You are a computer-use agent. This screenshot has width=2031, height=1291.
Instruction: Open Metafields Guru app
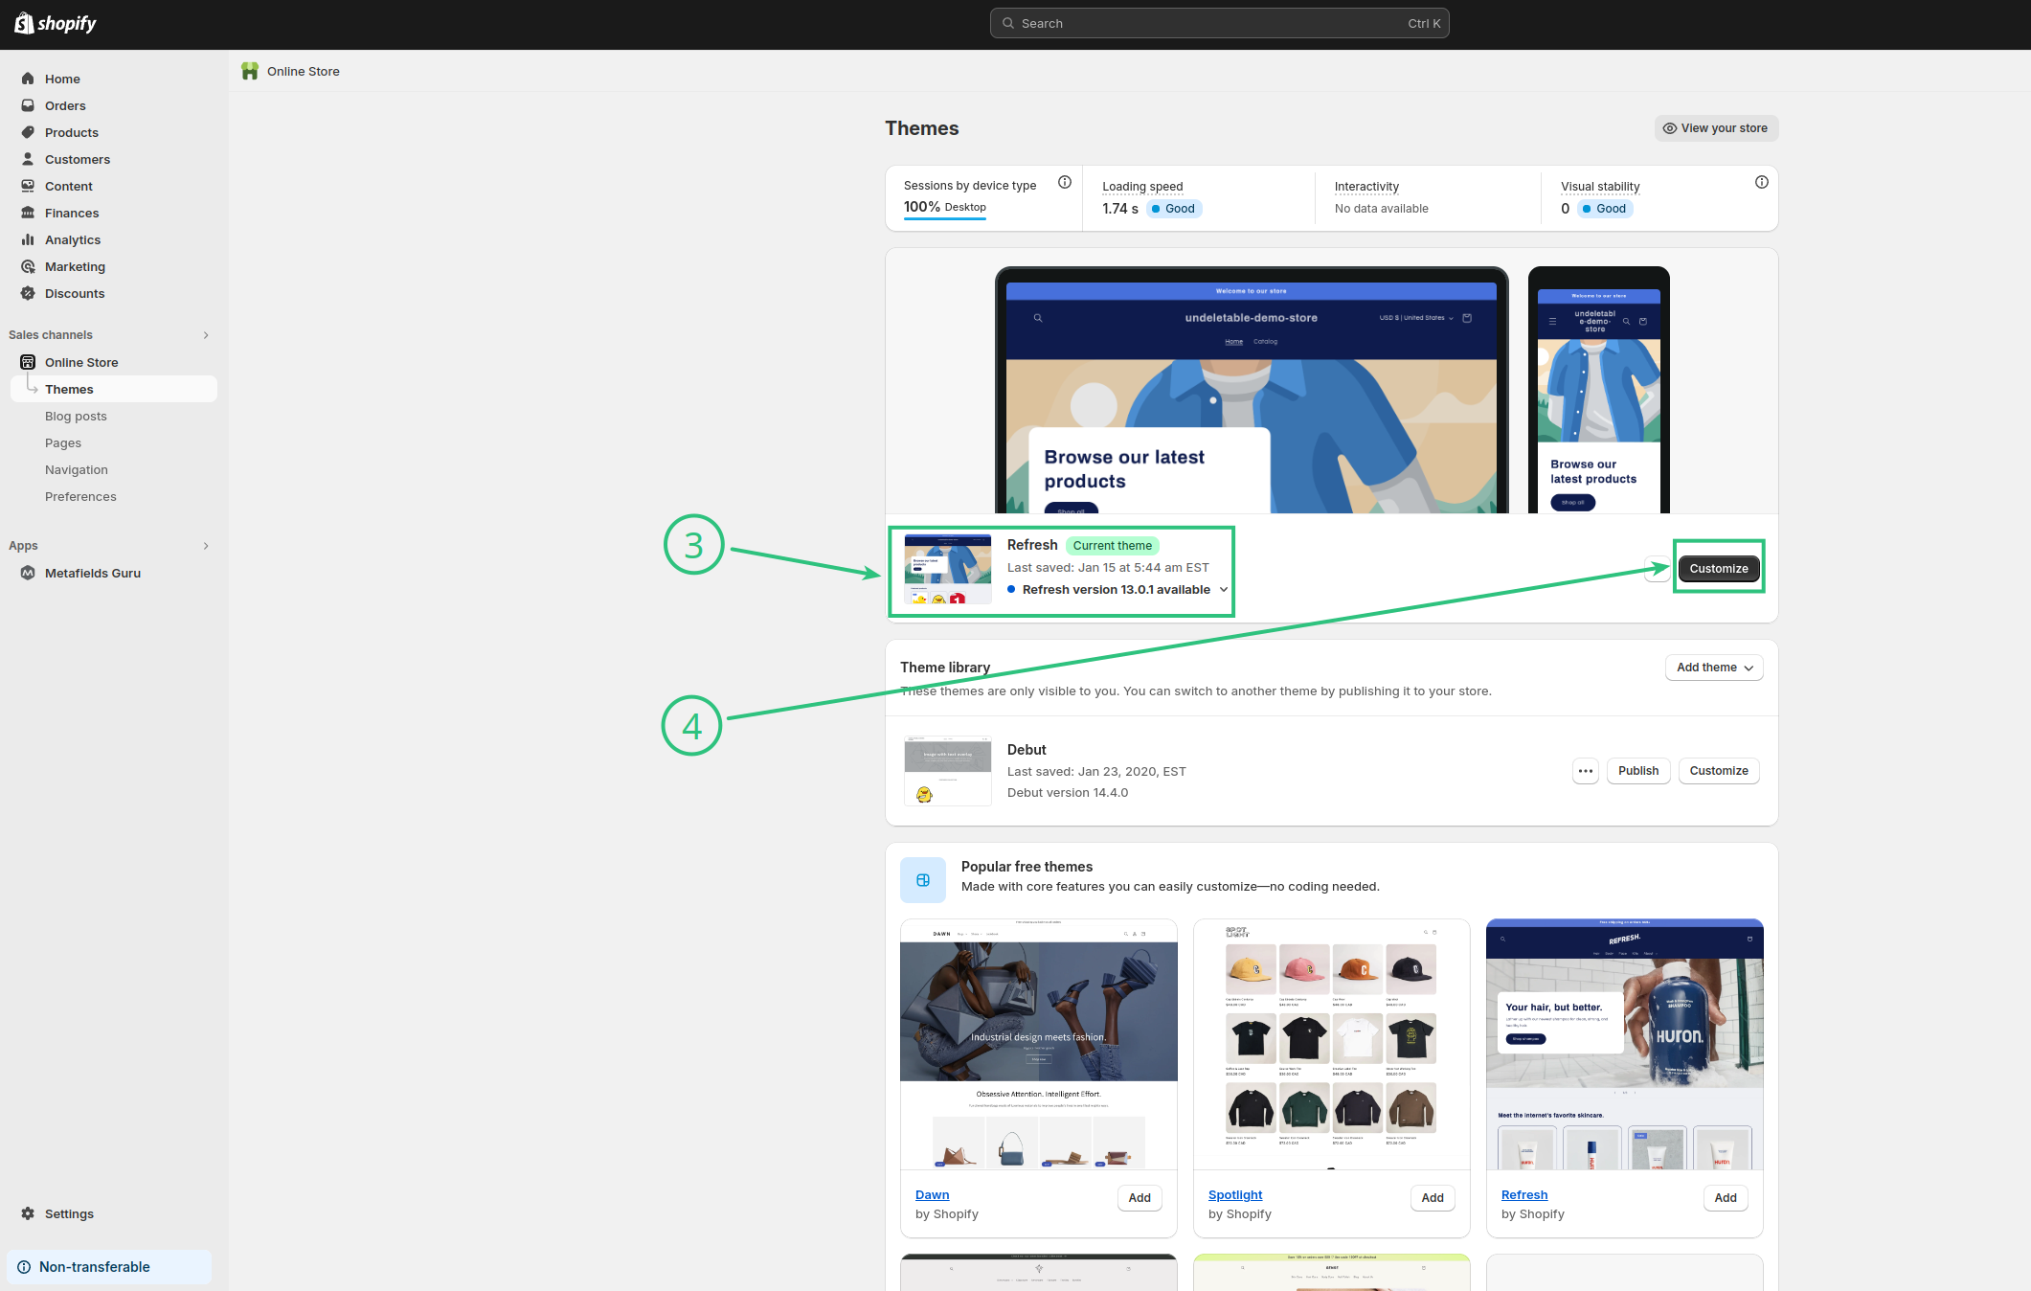[93, 573]
